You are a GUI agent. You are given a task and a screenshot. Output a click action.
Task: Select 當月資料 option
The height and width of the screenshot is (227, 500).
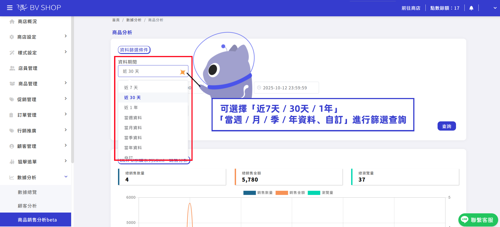coord(153,128)
